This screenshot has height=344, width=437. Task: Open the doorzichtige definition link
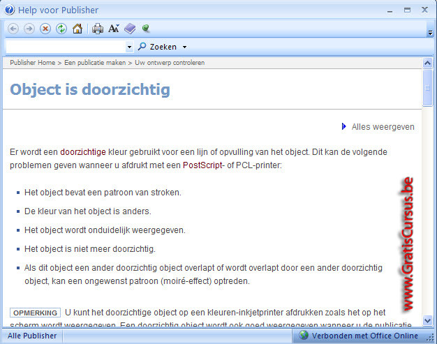(83, 152)
